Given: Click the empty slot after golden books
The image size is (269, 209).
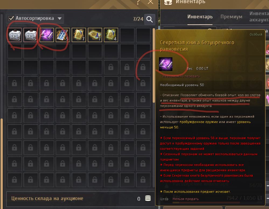Looking at the screenshot, I should coord(127,35).
